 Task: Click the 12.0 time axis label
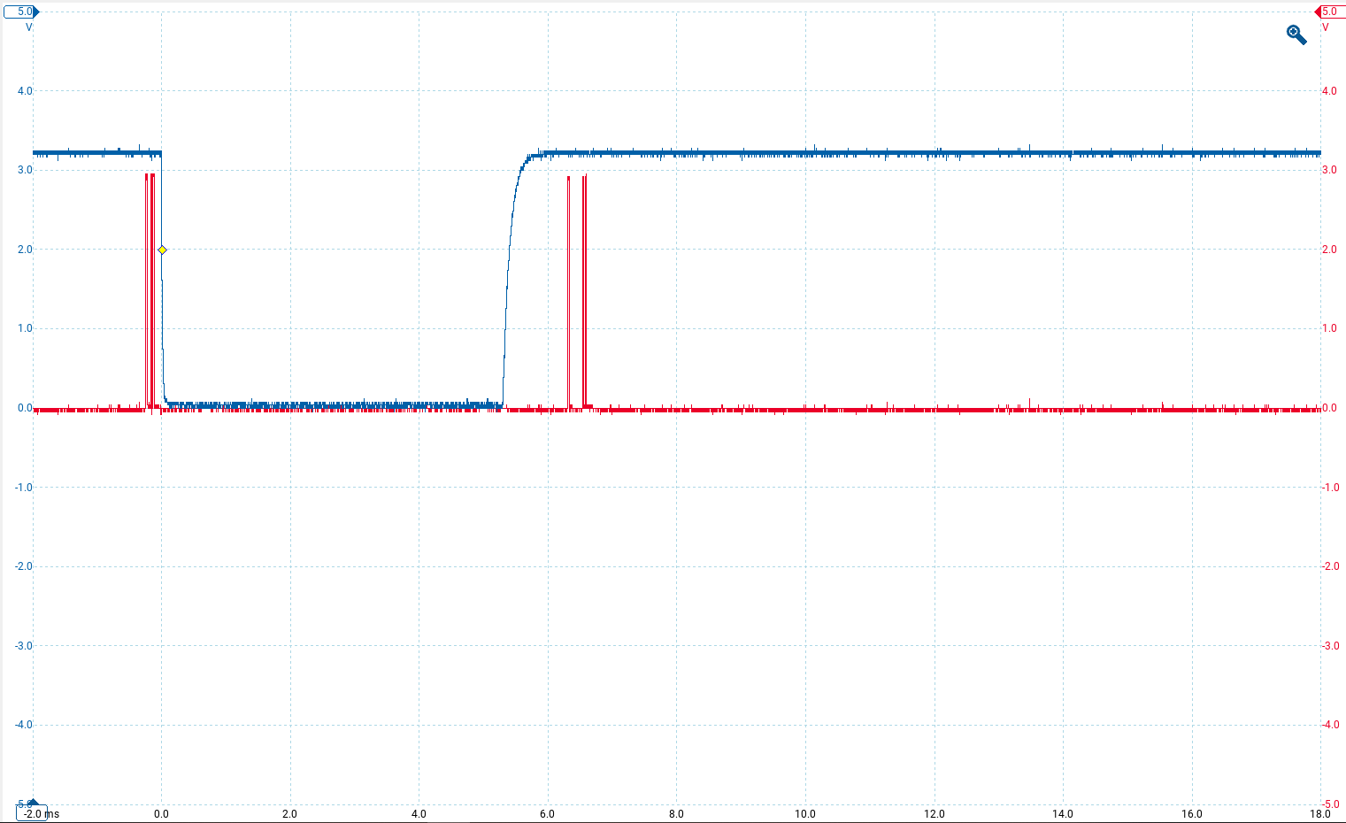click(x=935, y=814)
